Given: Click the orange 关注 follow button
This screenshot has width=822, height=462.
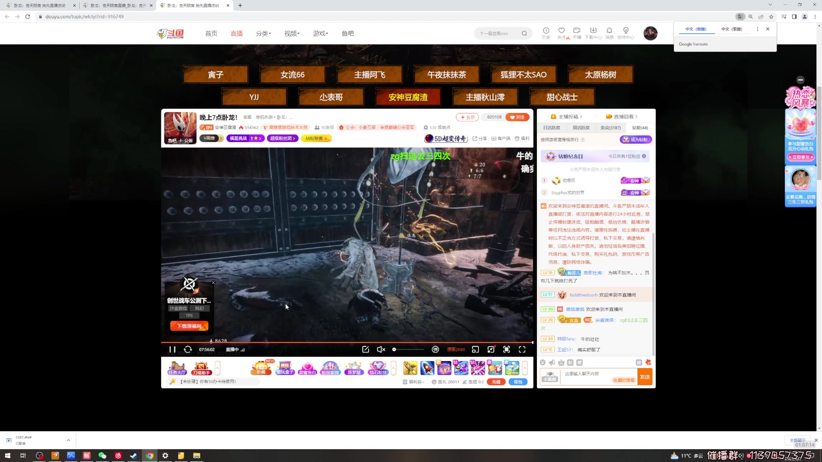Looking at the screenshot, I should [517, 117].
